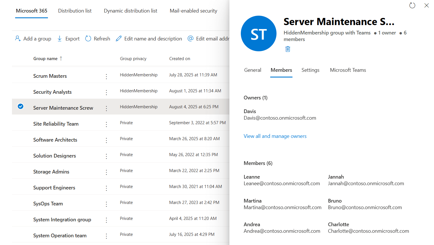434x245 pixels.
Task: Switch to the Distribution list tab
Action: click(75, 11)
